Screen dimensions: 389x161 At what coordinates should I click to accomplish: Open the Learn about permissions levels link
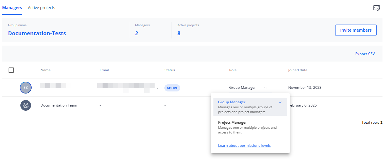coord(244,146)
